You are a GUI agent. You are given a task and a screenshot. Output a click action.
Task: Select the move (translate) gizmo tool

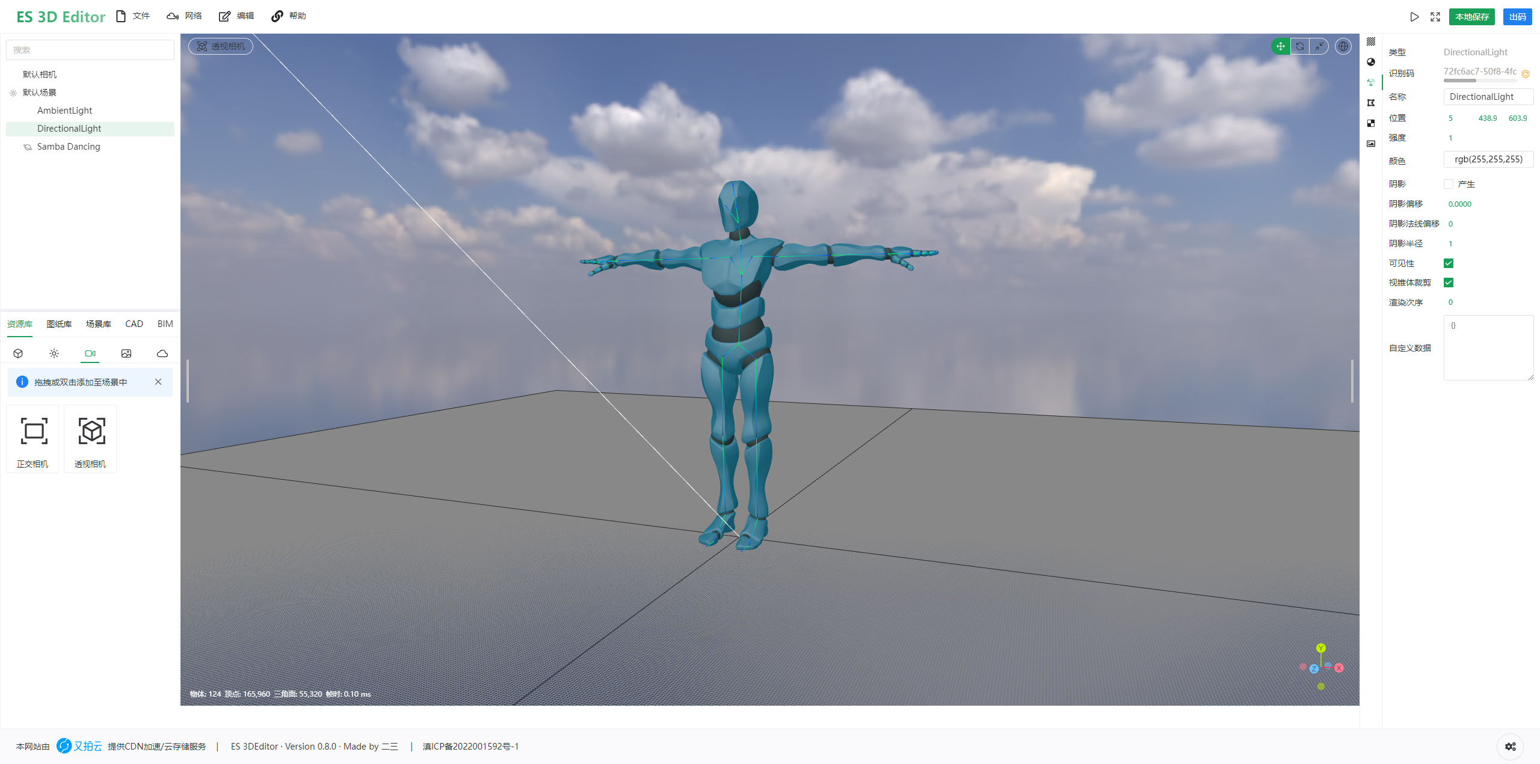click(1280, 46)
